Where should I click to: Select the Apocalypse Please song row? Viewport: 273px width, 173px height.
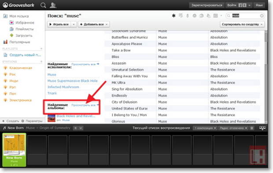182,44
